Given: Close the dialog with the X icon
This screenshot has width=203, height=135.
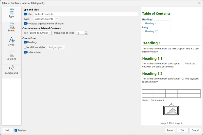Looking at the screenshot, I should point(199,3).
